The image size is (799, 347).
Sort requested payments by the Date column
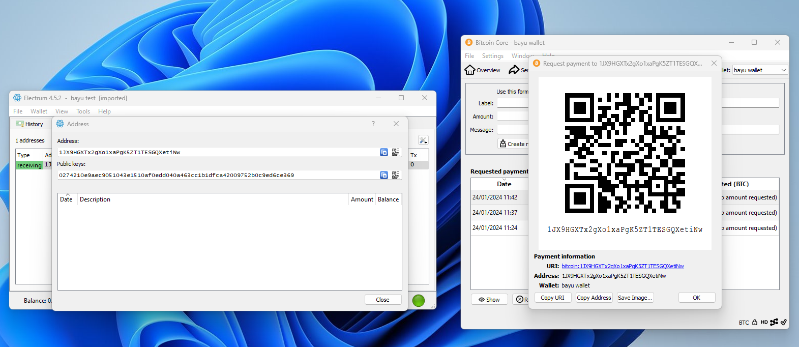[504, 184]
